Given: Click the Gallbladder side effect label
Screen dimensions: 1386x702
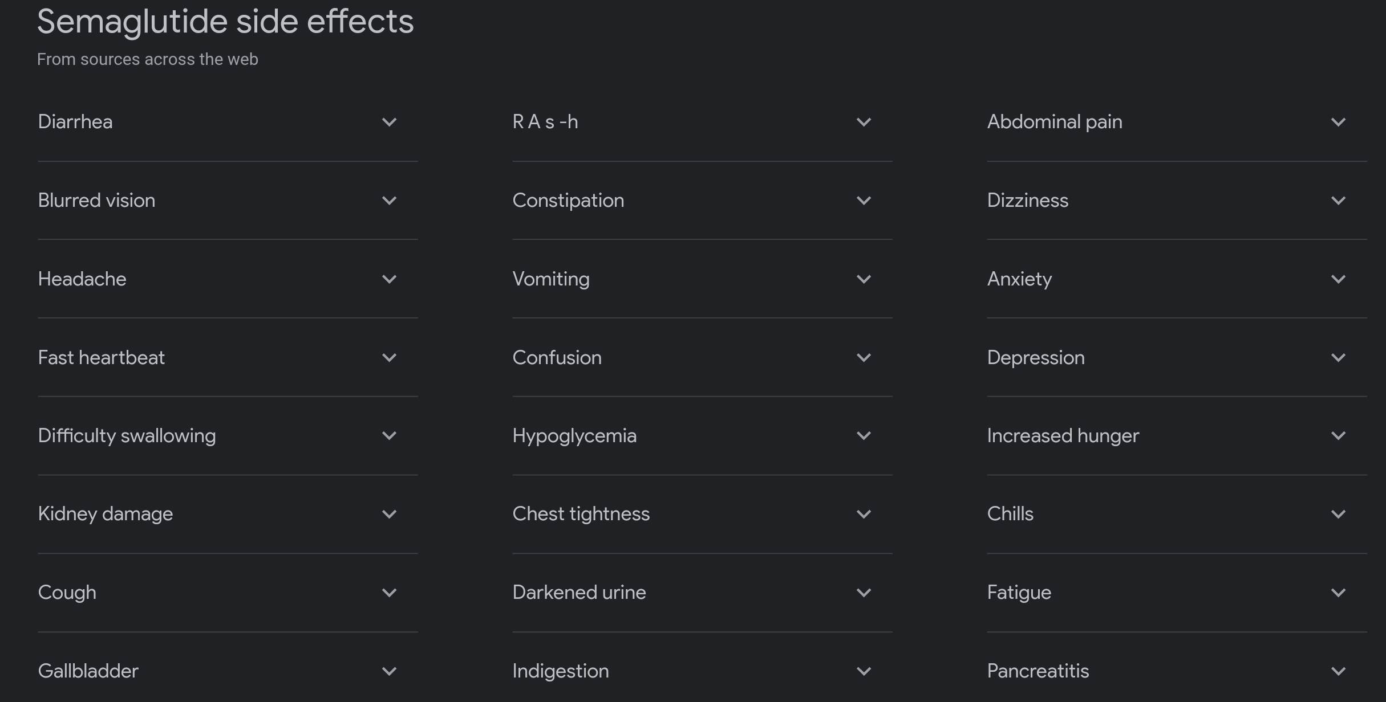Looking at the screenshot, I should (88, 671).
